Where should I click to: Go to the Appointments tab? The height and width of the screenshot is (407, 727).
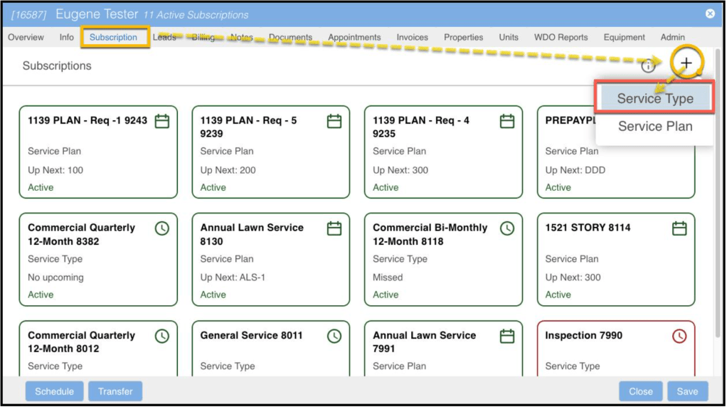[x=354, y=38]
